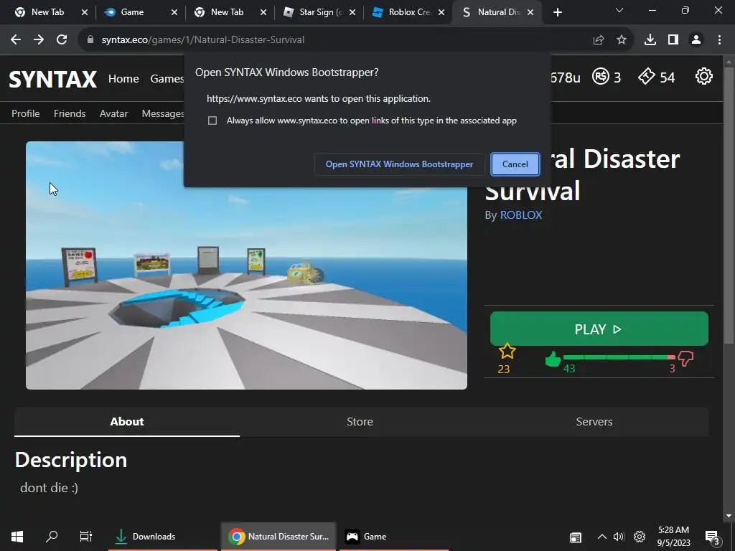Viewport: 735px width, 551px height.
Task: Open Task View on the taskbar
Action: [x=86, y=537]
